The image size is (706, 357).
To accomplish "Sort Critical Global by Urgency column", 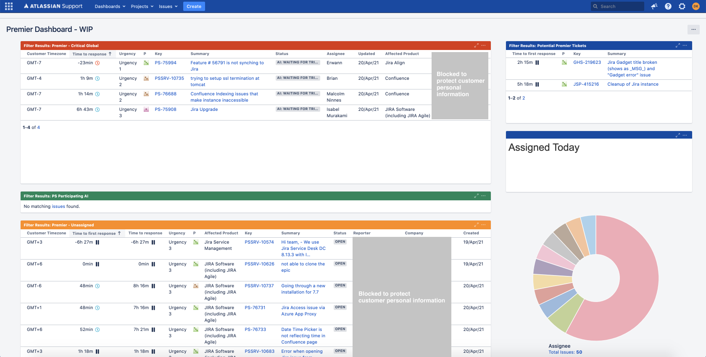I will point(127,54).
